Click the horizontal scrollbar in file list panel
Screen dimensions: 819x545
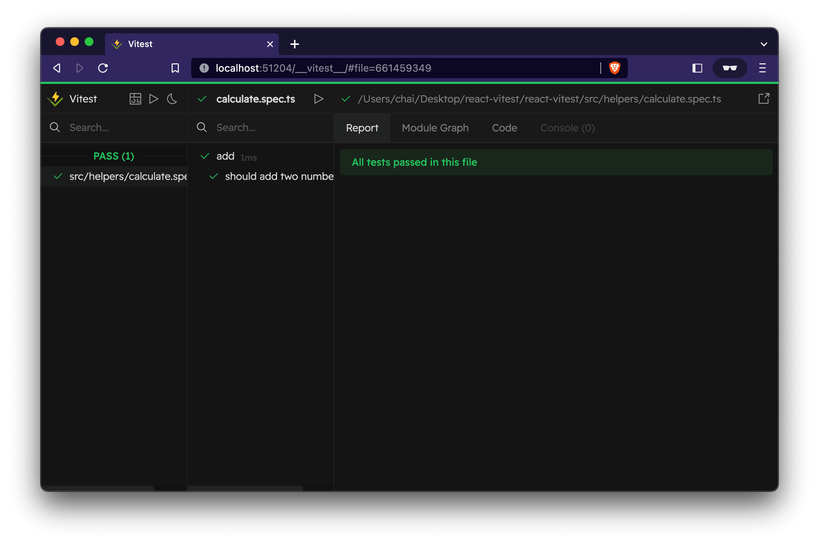[98, 488]
